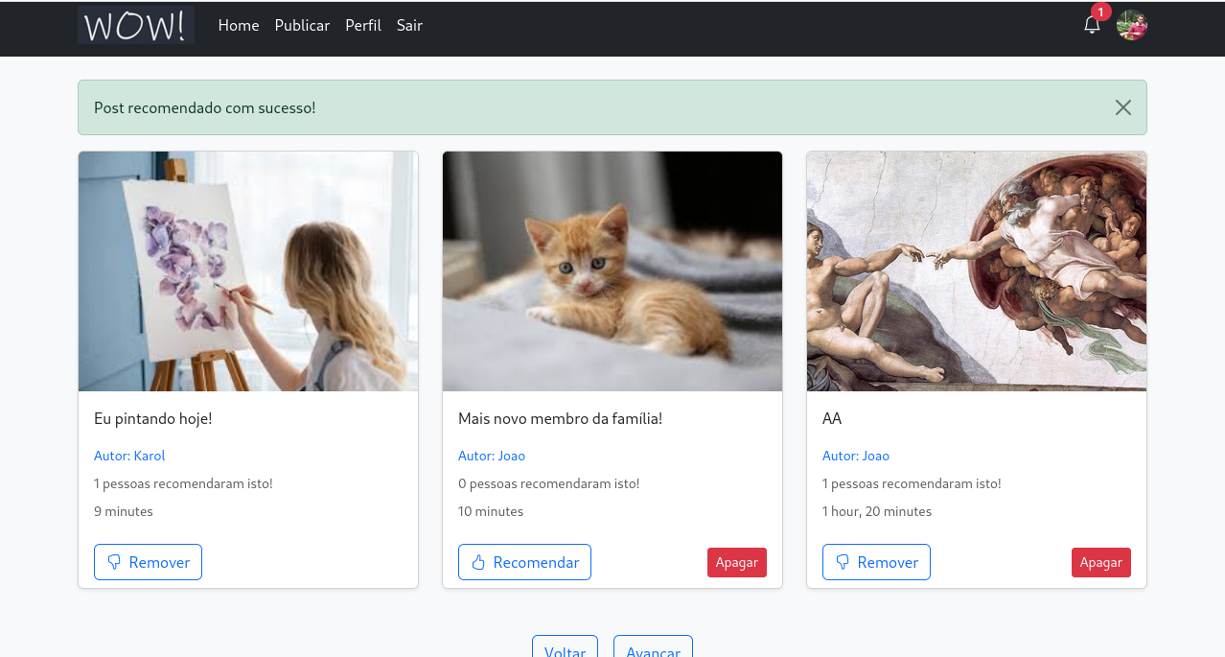Click the Avançar pagination button

click(x=653, y=646)
